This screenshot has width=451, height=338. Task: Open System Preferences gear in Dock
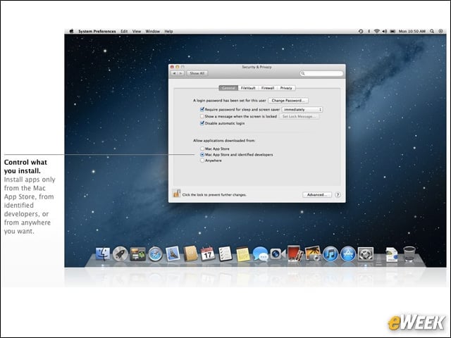tap(366, 254)
